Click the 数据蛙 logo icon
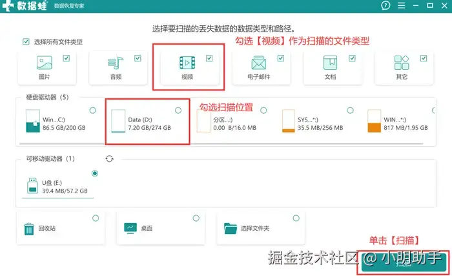The height and width of the screenshot is (276, 452). tap(8, 5)
